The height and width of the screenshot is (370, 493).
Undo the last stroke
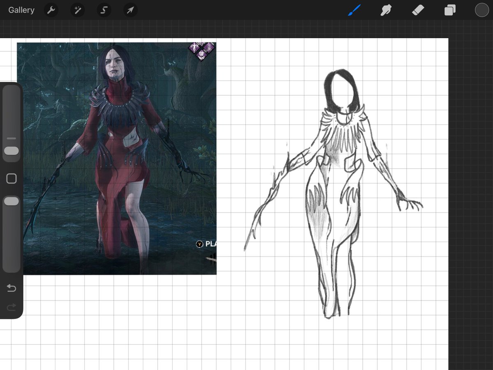pyautogui.click(x=12, y=289)
